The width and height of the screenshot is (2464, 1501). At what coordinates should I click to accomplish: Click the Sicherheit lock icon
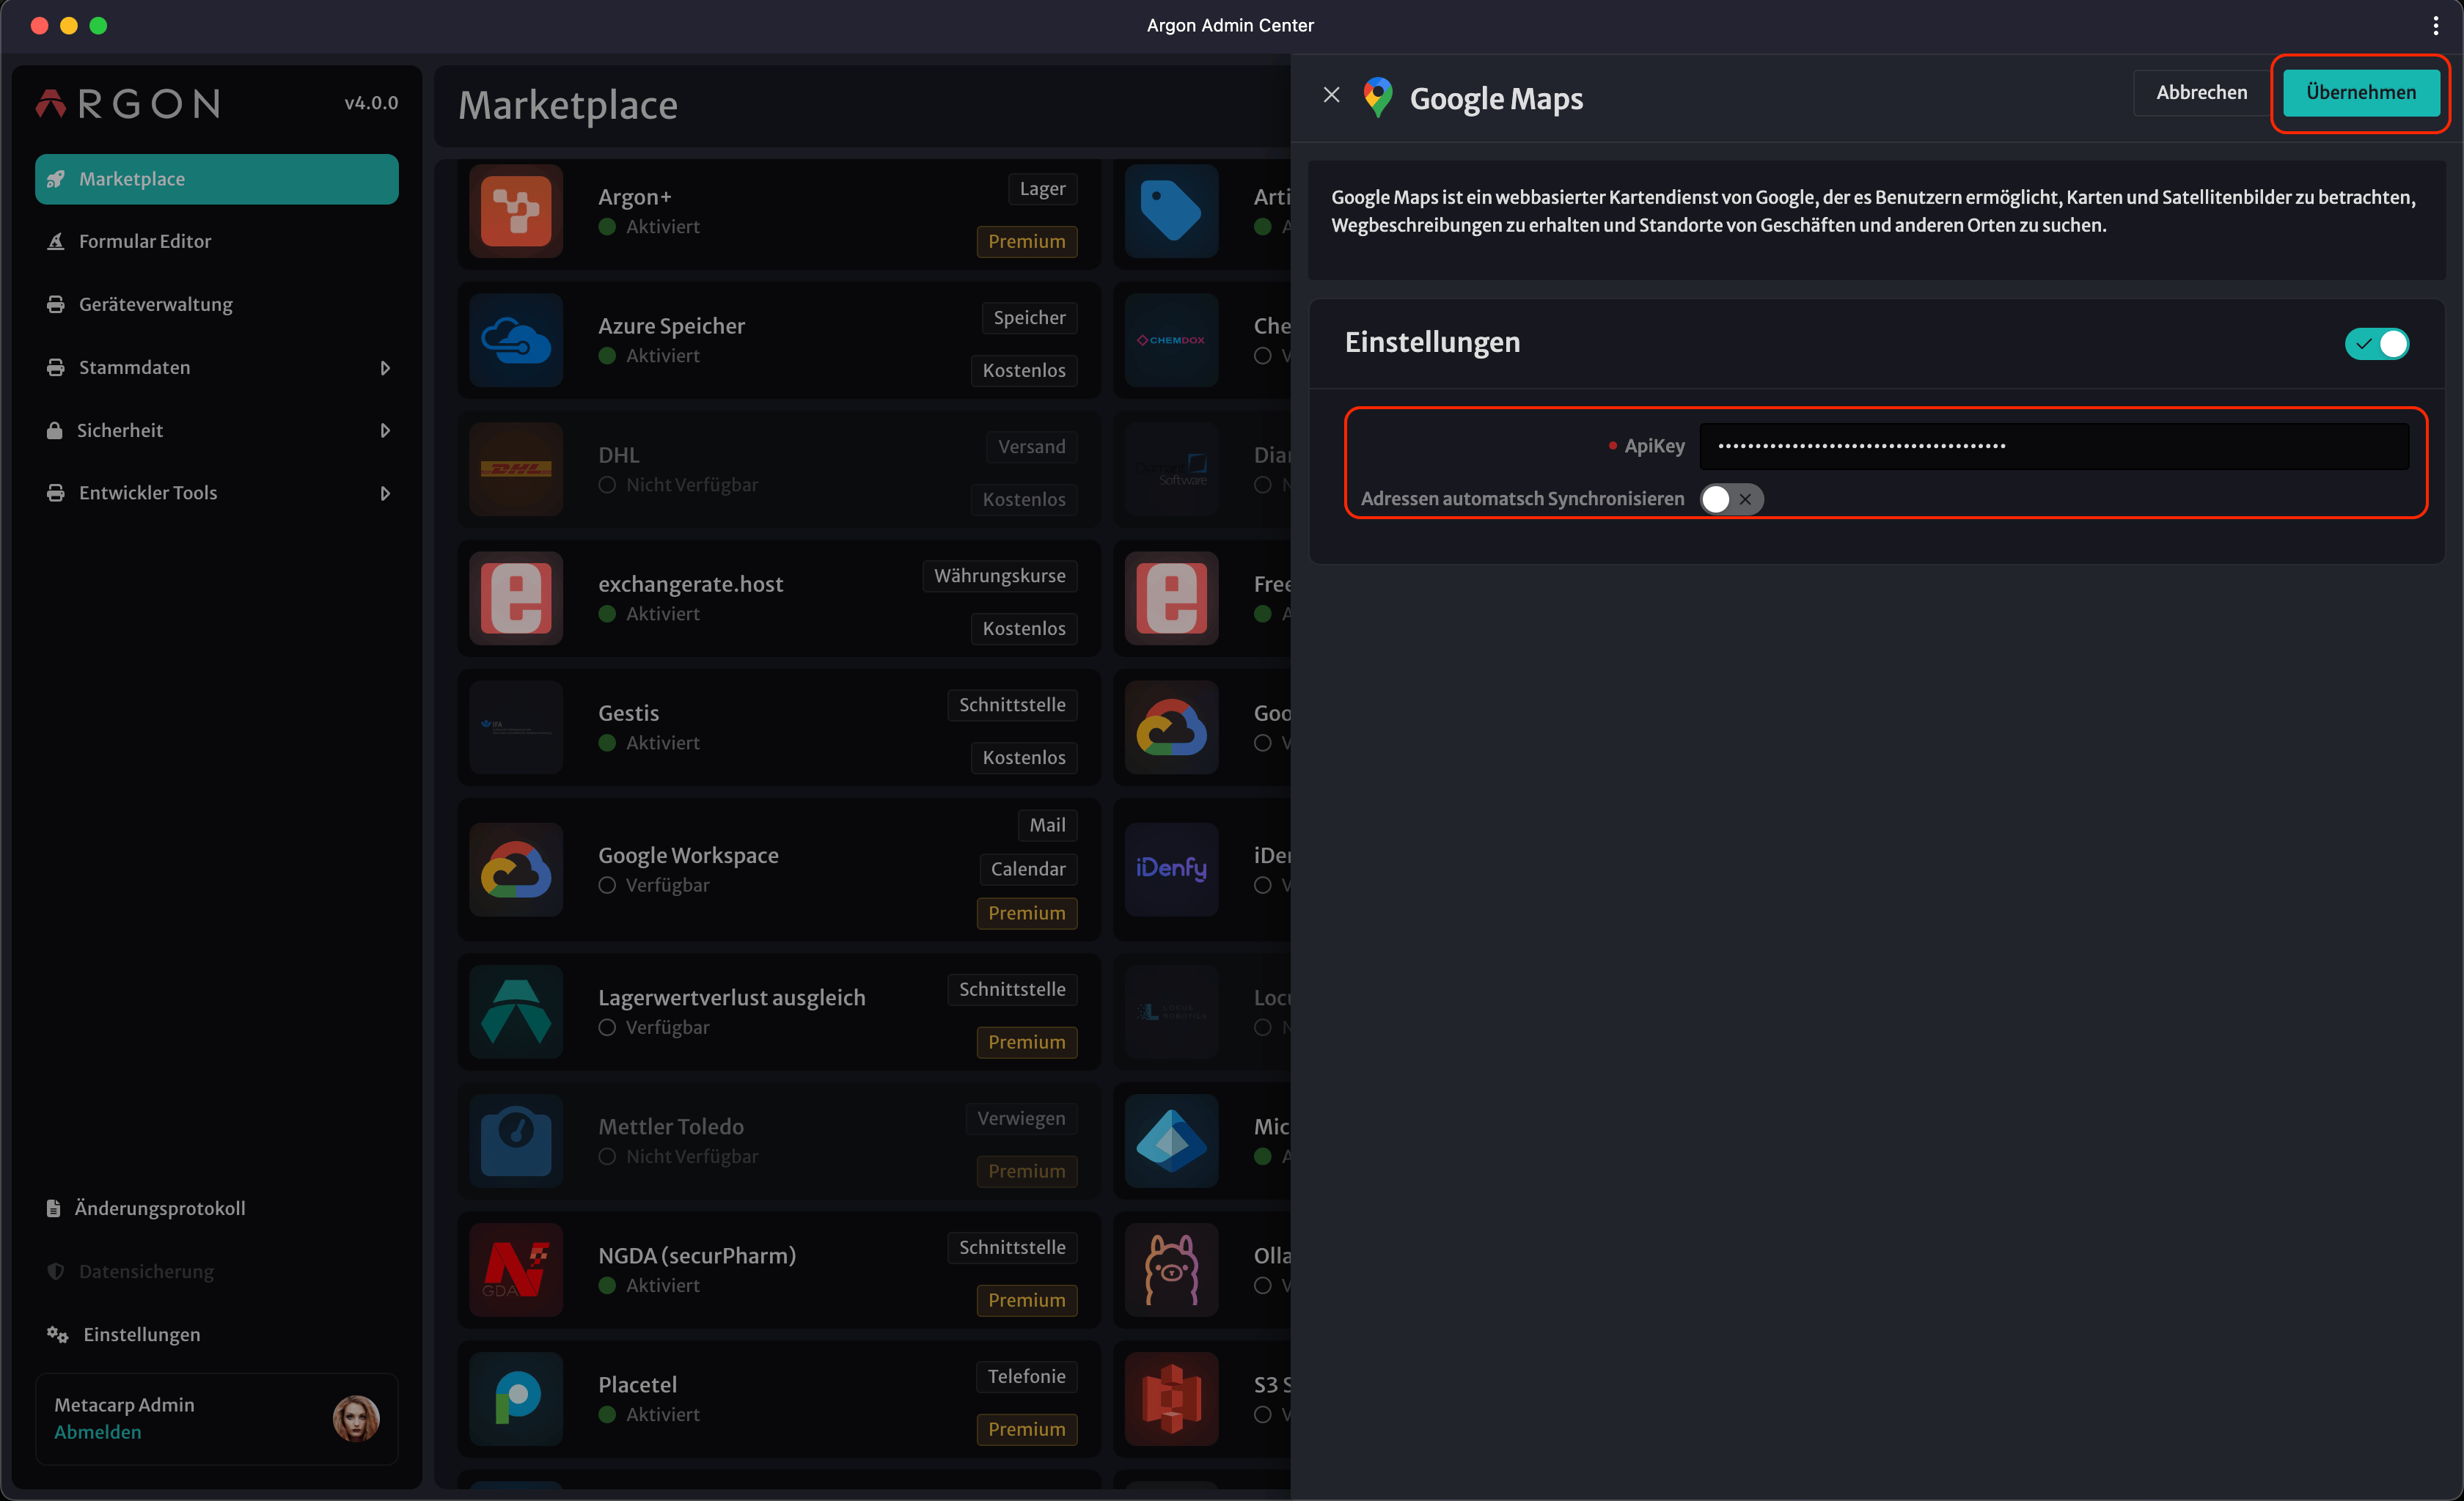(x=55, y=430)
